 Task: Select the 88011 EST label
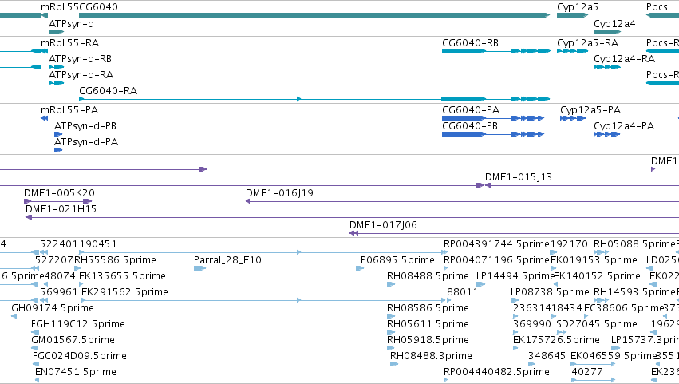pos(463,292)
